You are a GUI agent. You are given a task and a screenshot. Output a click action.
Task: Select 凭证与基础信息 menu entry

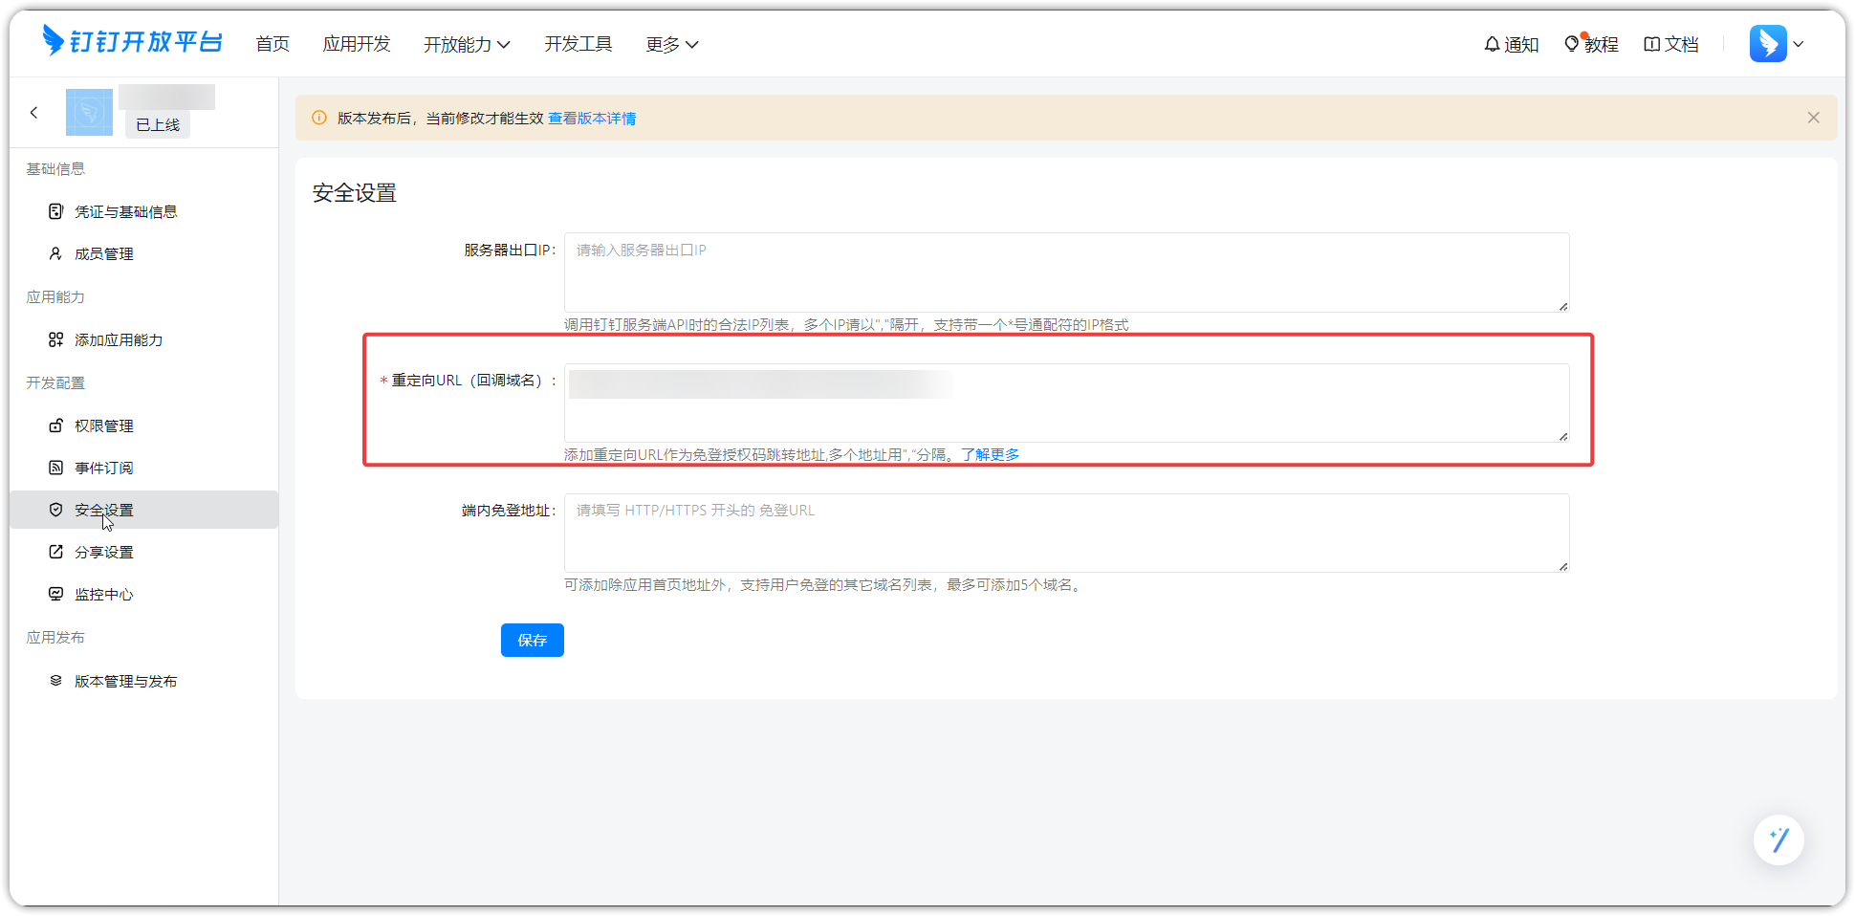click(x=143, y=211)
